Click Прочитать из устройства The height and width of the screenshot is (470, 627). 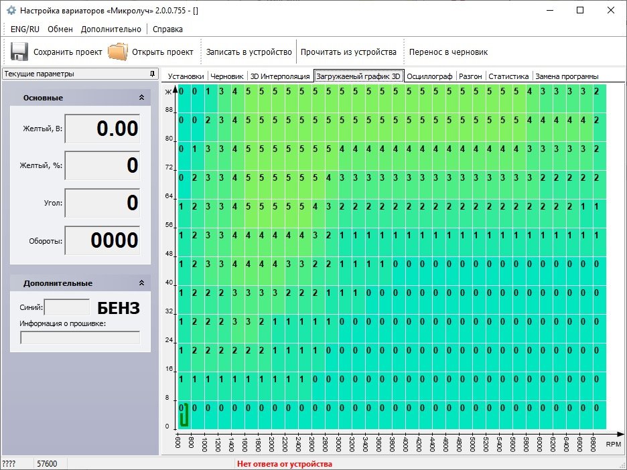(349, 52)
